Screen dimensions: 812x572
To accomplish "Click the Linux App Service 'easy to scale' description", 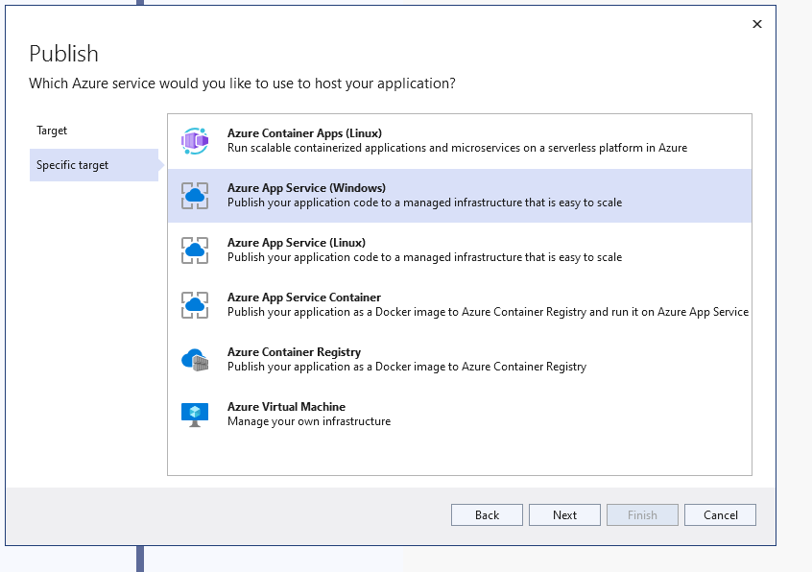I will click(424, 257).
